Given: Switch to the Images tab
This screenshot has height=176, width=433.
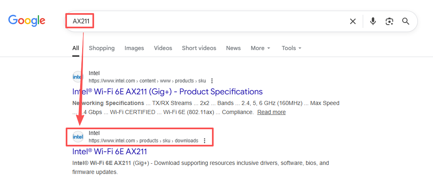Looking at the screenshot, I should click(x=134, y=48).
